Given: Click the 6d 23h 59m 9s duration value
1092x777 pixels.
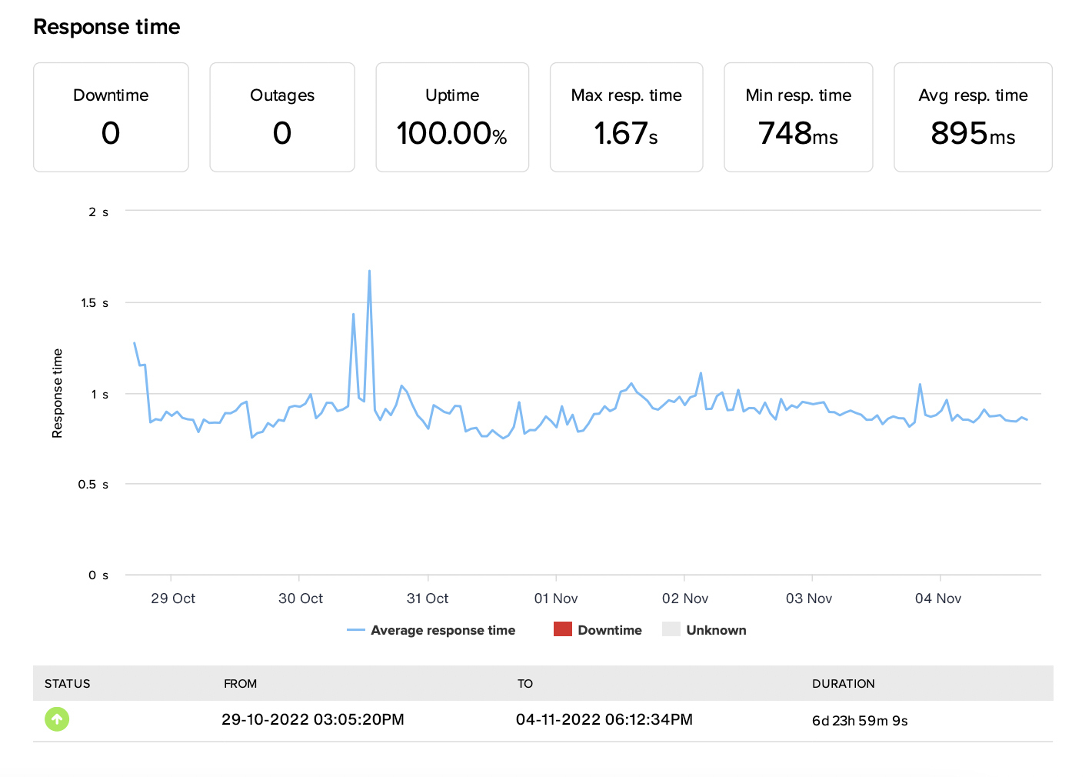Looking at the screenshot, I should coord(860,721).
